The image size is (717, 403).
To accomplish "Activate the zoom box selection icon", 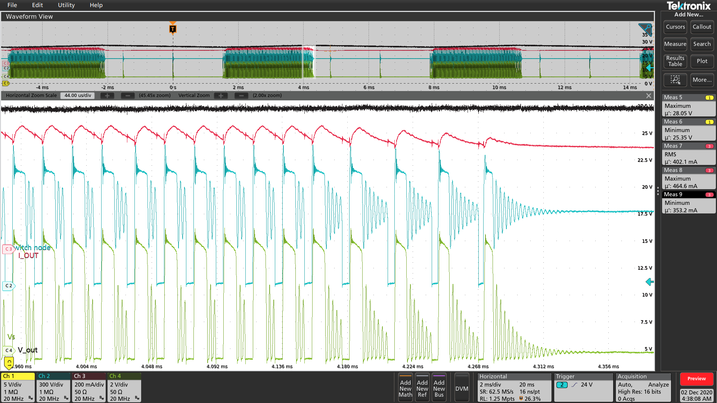I will [x=675, y=79].
